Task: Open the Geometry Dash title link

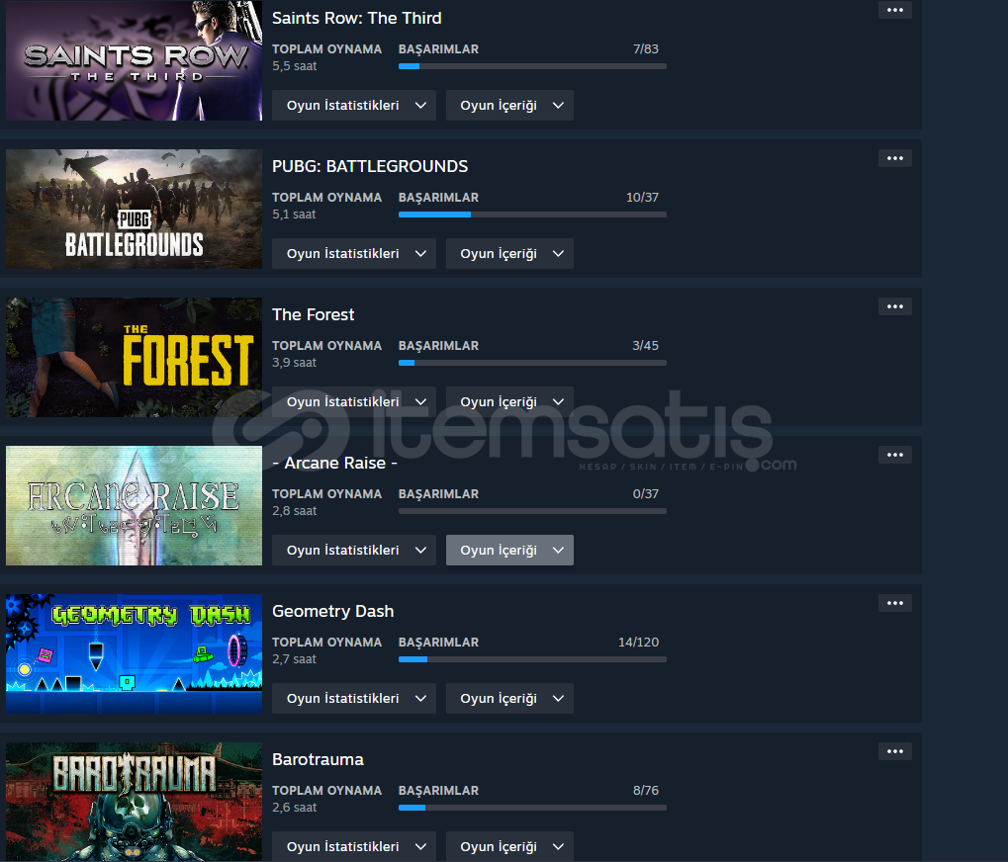Action: (333, 611)
